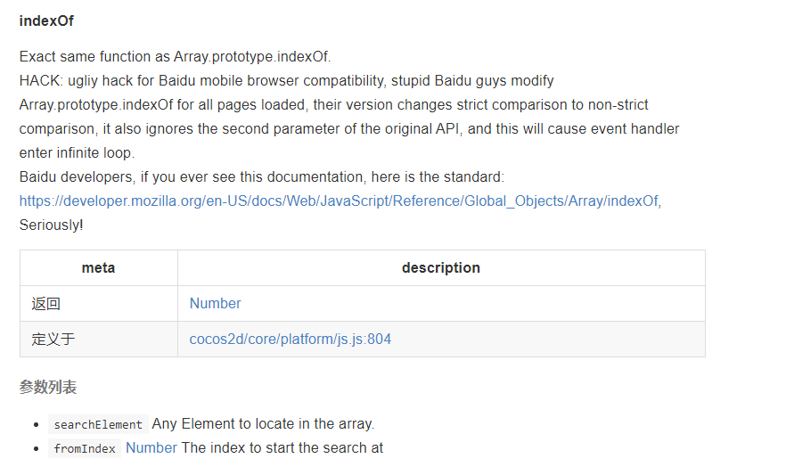This screenshot has width=794, height=475.
Task: Open the cocos2d/core/platform/js.js:804 source link
Action: click(x=290, y=340)
